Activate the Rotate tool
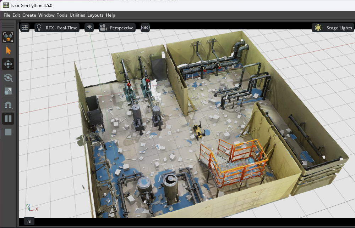The image size is (355, 228). click(8, 78)
